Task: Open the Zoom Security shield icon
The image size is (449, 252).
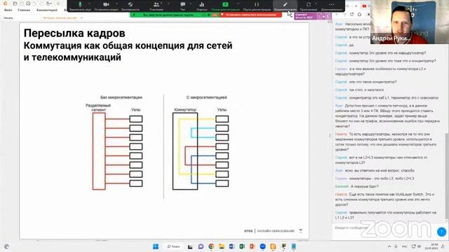Action: (130, 4)
